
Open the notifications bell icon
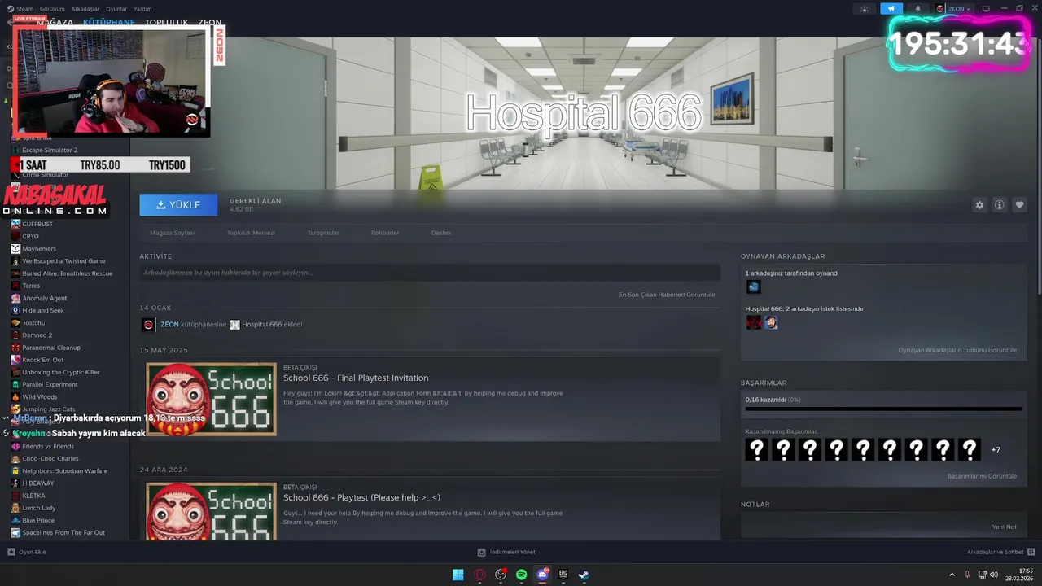pyautogui.click(x=917, y=8)
